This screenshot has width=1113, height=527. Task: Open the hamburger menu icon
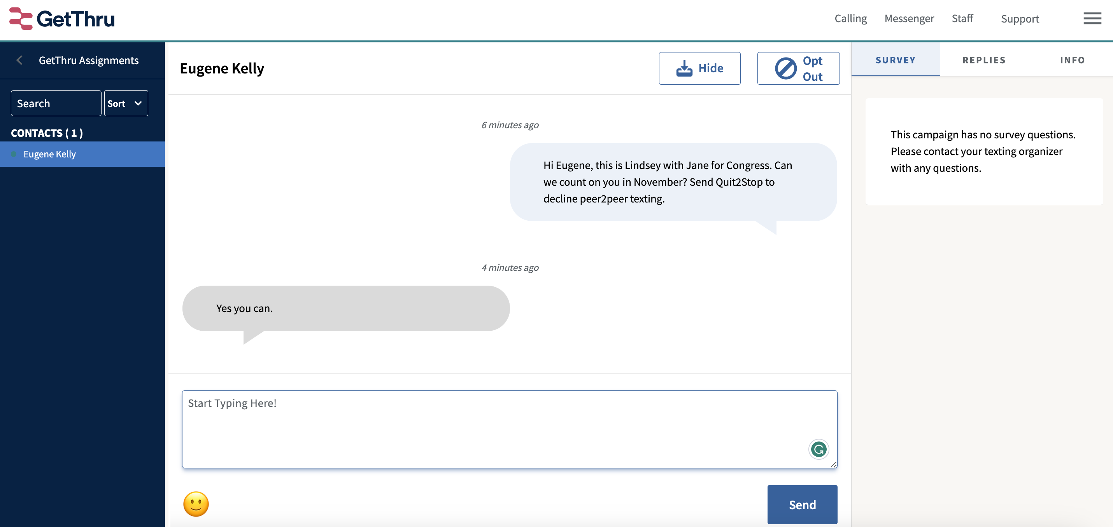tap(1092, 19)
